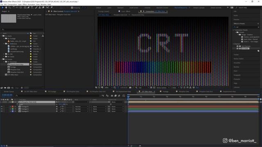Select the Horizontal Type tool
The image size is (262, 147).
[x=32, y=7]
